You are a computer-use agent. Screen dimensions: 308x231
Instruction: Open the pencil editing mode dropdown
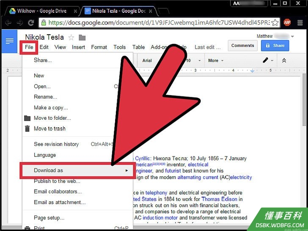(x=268, y=60)
